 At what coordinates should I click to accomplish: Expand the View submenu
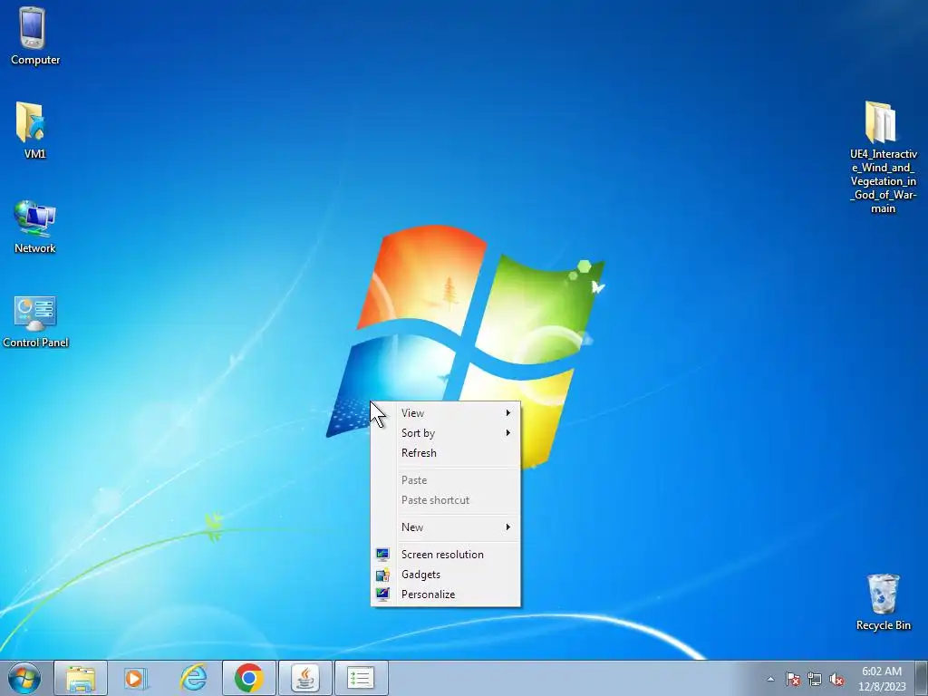(x=446, y=413)
